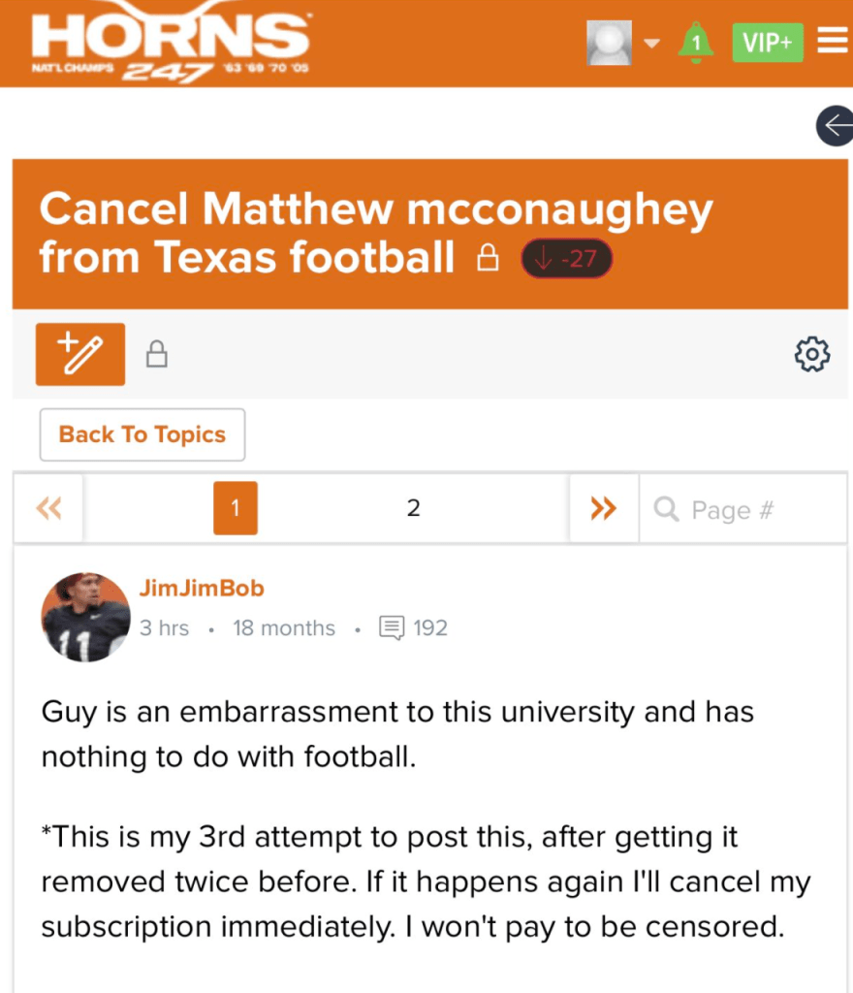Switch to page 2
This screenshot has height=993, width=853.
[413, 508]
